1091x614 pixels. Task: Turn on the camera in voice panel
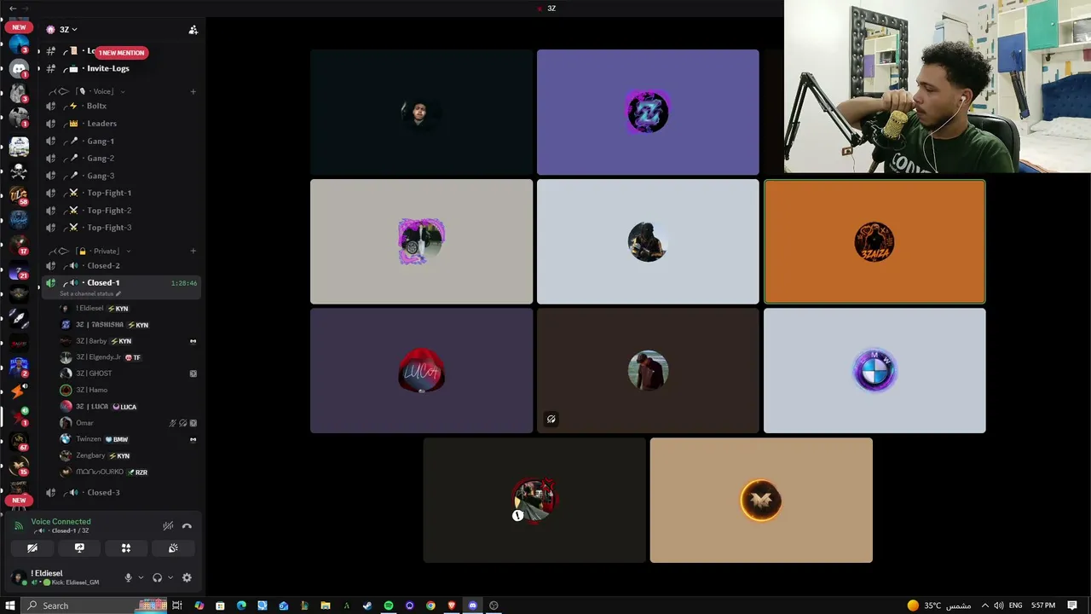(32, 548)
